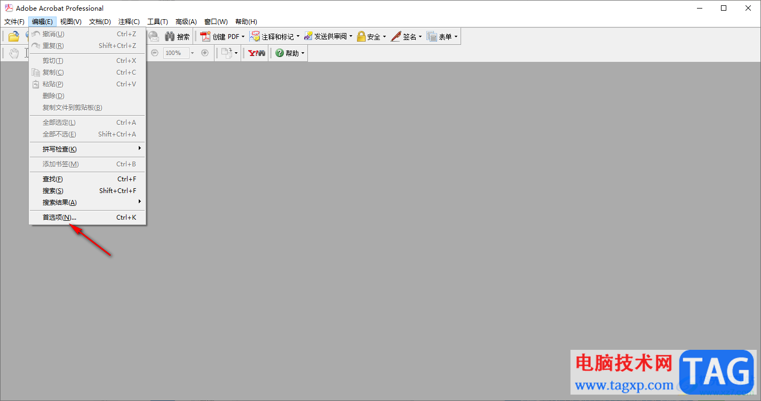The height and width of the screenshot is (401, 761).
Task: Close the Edit (编辑) menu
Action: [x=42, y=22]
